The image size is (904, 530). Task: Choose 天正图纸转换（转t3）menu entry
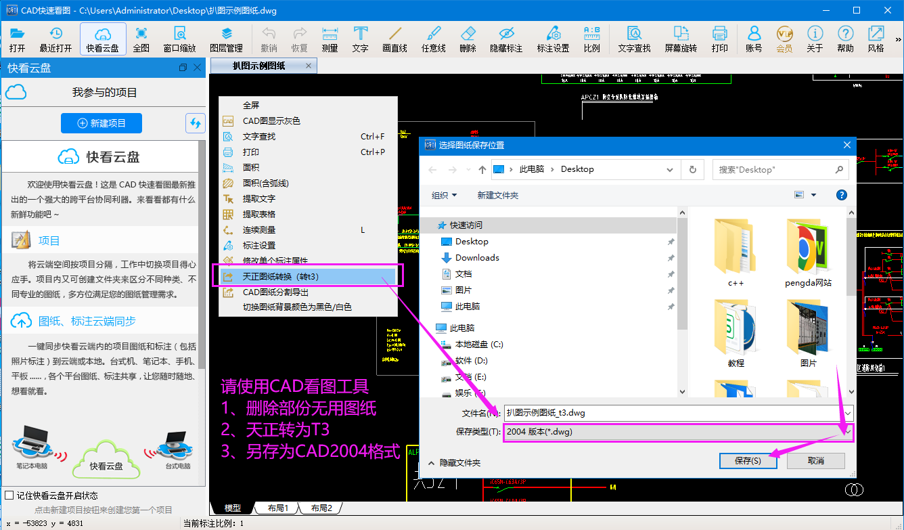308,276
